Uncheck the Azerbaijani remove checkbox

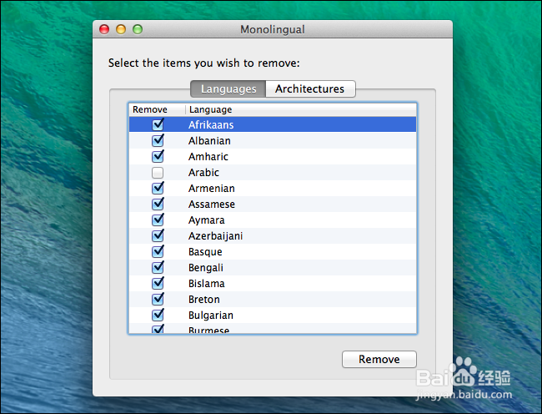pos(158,236)
